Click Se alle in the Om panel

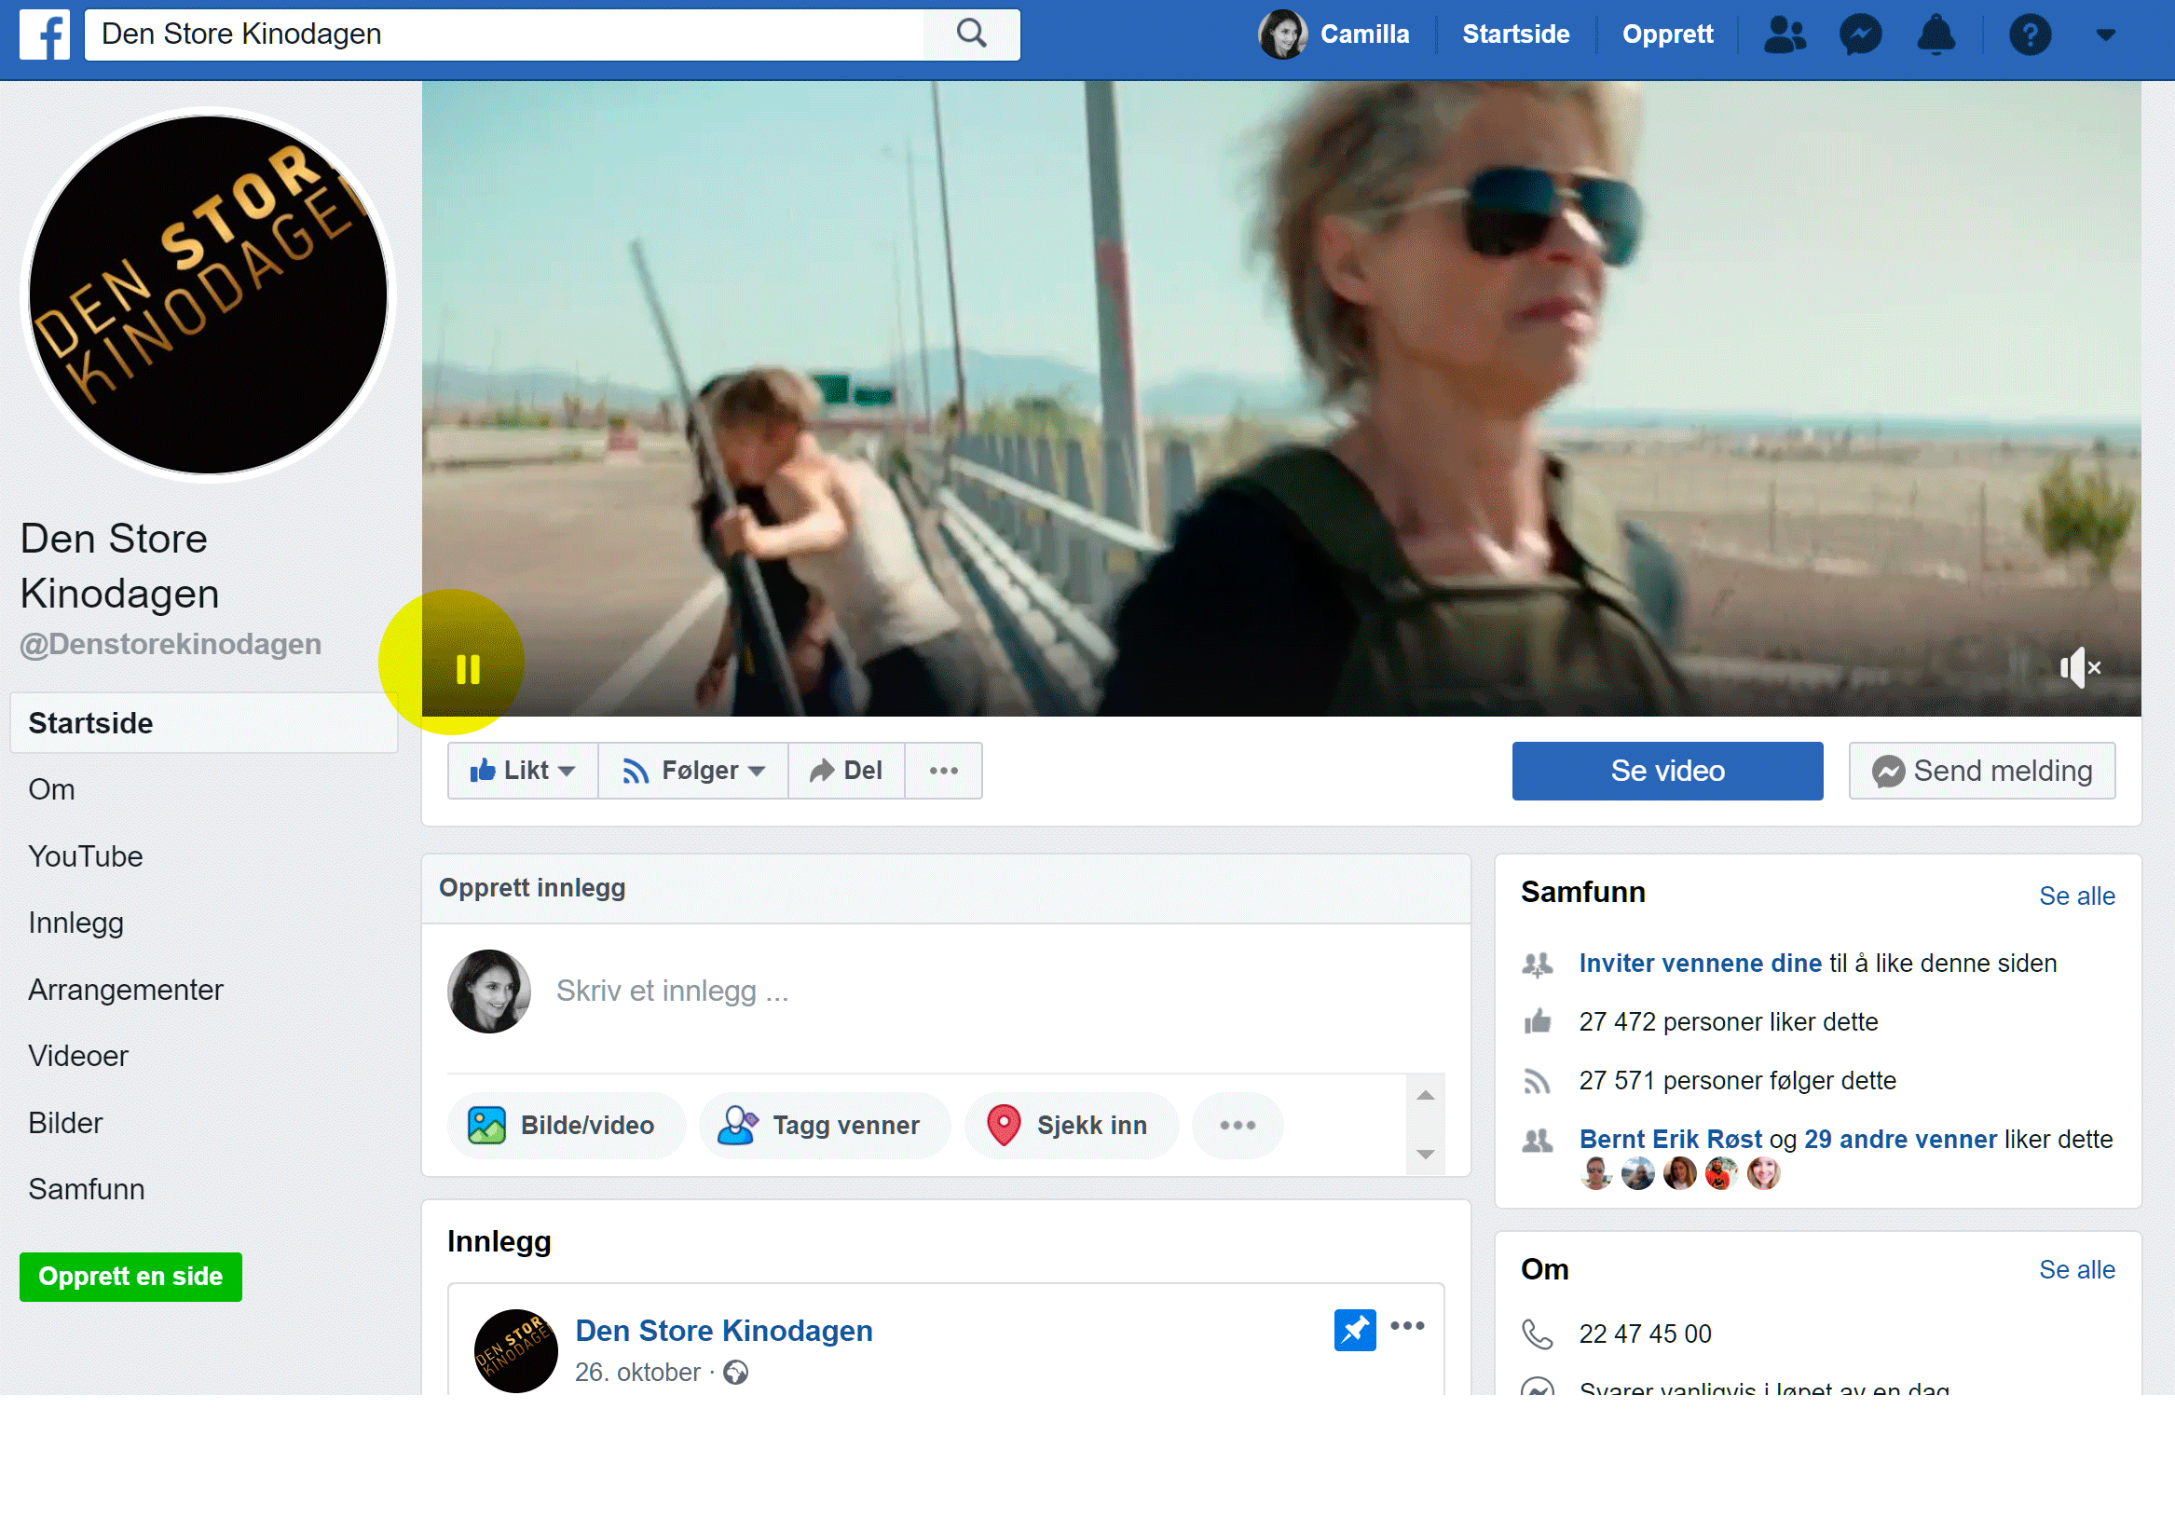pyautogui.click(x=2076, y=1269)
